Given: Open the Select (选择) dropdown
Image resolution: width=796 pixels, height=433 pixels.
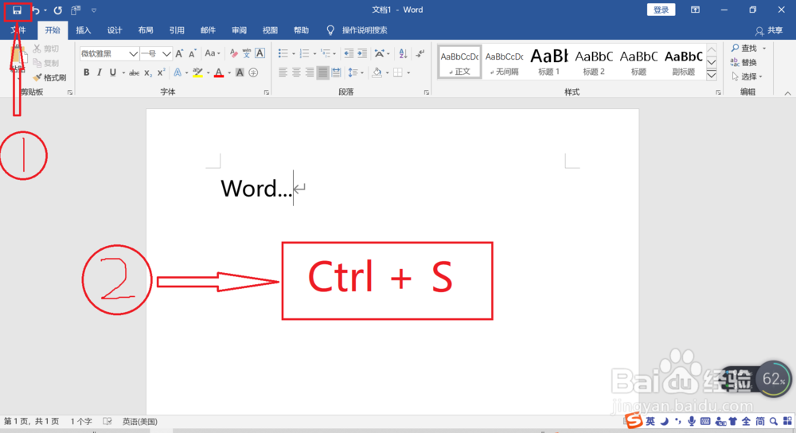Looking at the screenshot, I should [x=747, y=76].
